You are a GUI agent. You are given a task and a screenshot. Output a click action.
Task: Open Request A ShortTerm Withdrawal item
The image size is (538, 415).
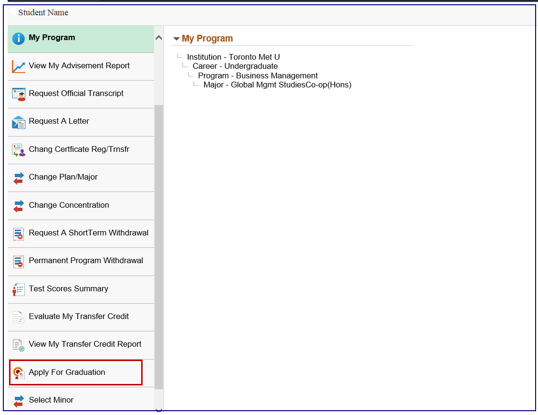(x=88, y=233)
